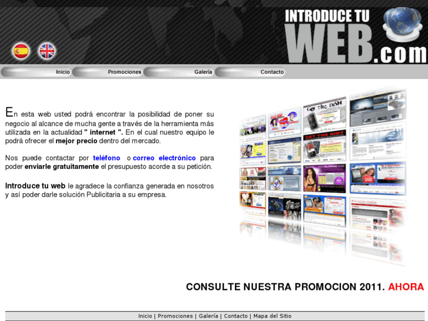This screenshot has height=321, width=428.
Task: Go to Galería in the footer
Action: coord(208,316)
